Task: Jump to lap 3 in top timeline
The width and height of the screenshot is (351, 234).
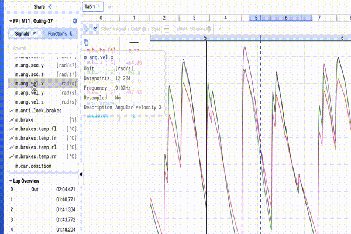Action: click(x=194, y=18)
